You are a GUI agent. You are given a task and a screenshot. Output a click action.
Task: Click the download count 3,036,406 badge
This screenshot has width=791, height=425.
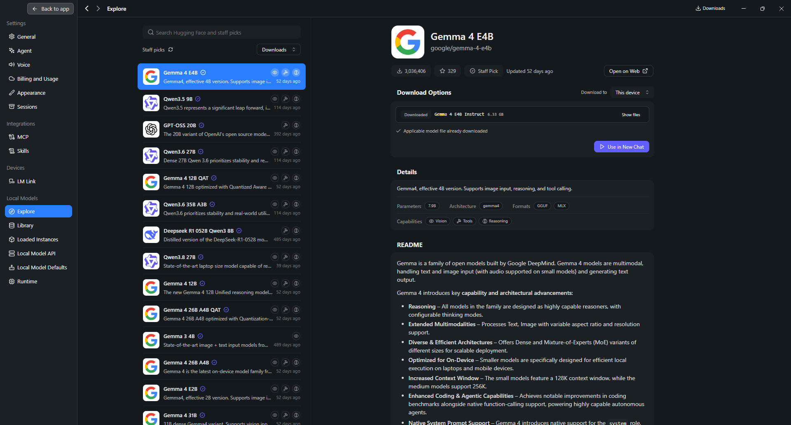coord(411,71)
